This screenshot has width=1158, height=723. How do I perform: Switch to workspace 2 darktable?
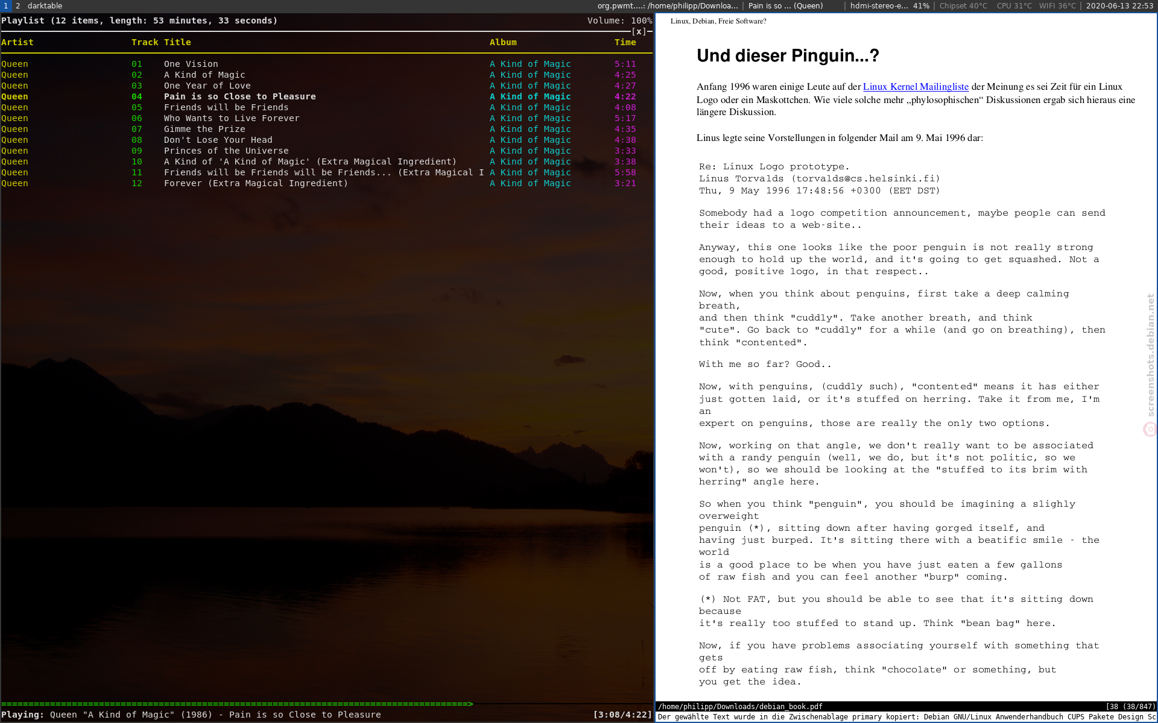coord(39,5)
